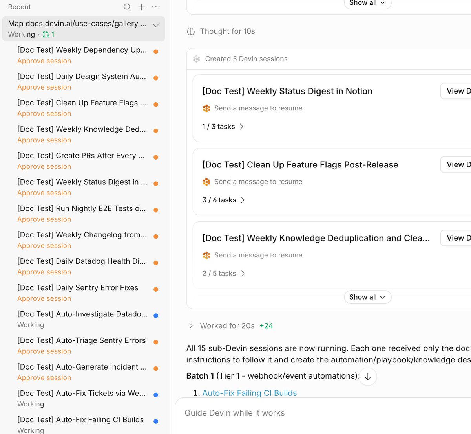Open the Weekly Status Digest in Notion card title
The image size is (471, 434).
click(x=287, y=91)
